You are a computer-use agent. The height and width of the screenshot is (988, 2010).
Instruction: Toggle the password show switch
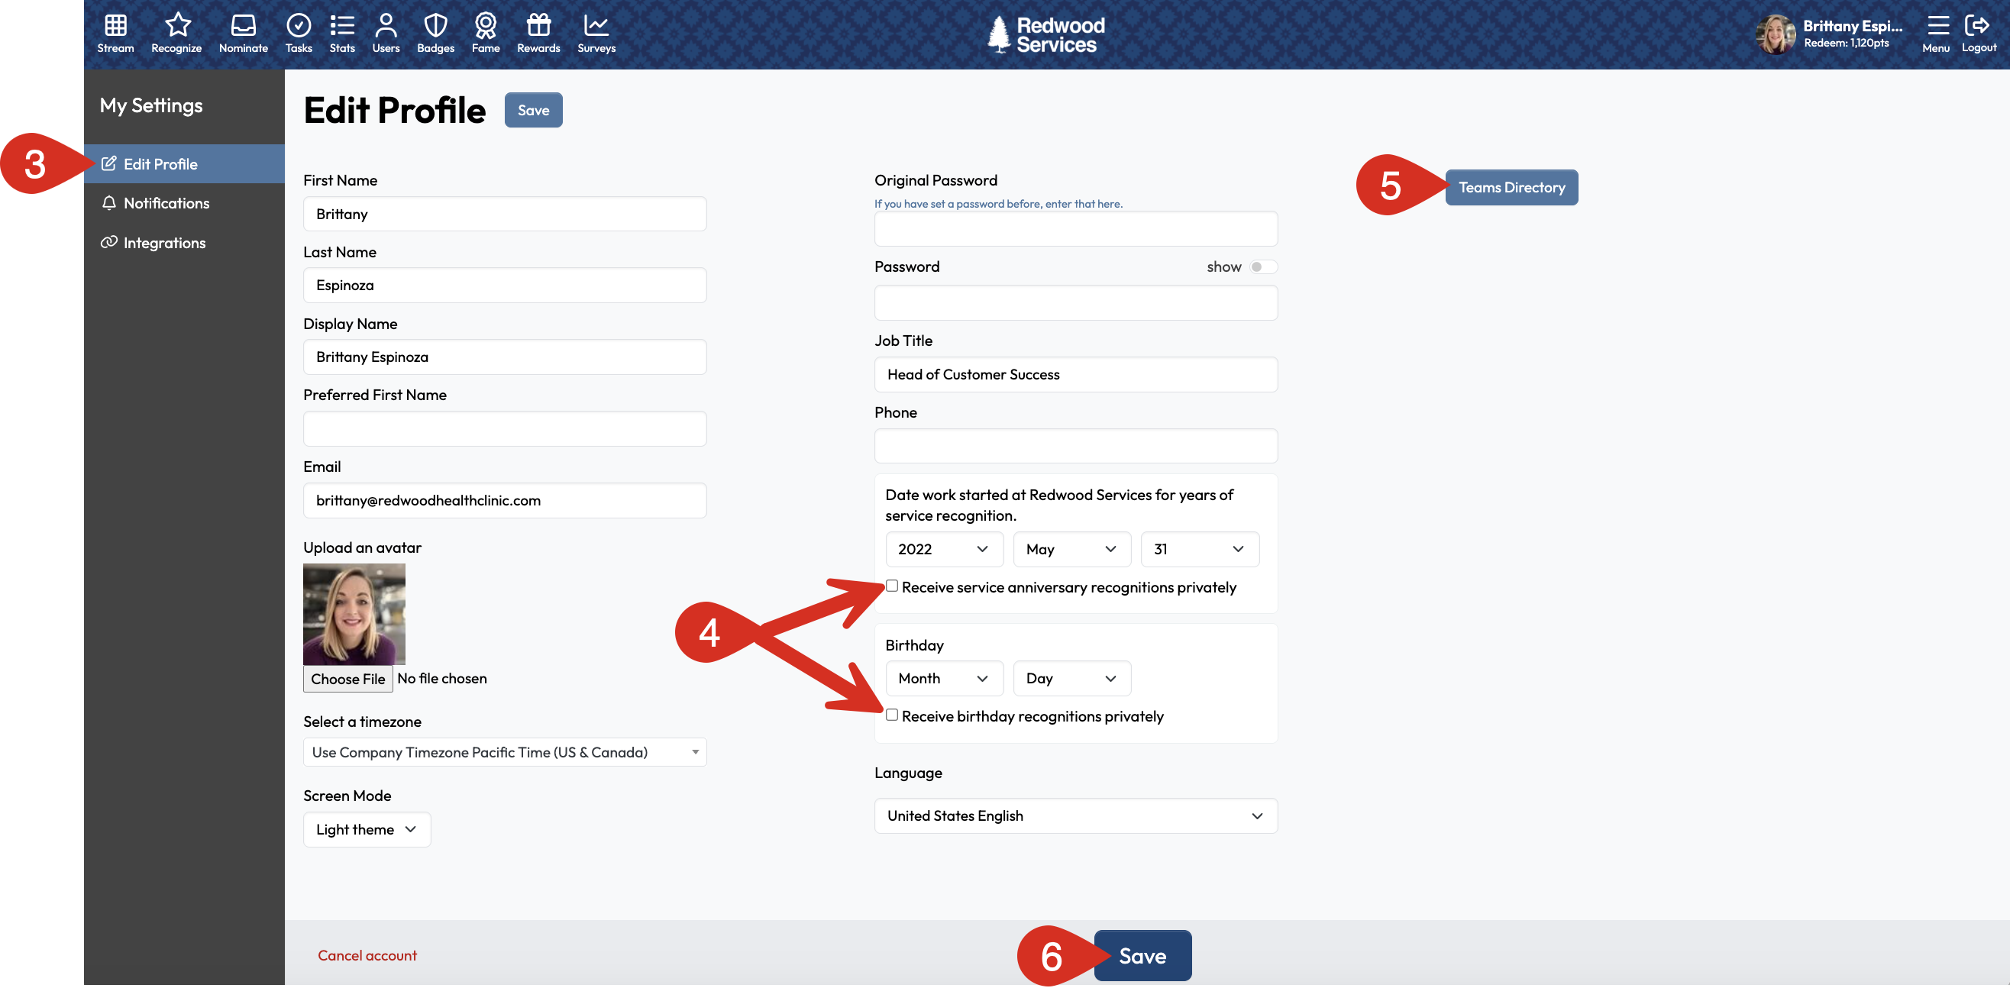point(1262,267)
